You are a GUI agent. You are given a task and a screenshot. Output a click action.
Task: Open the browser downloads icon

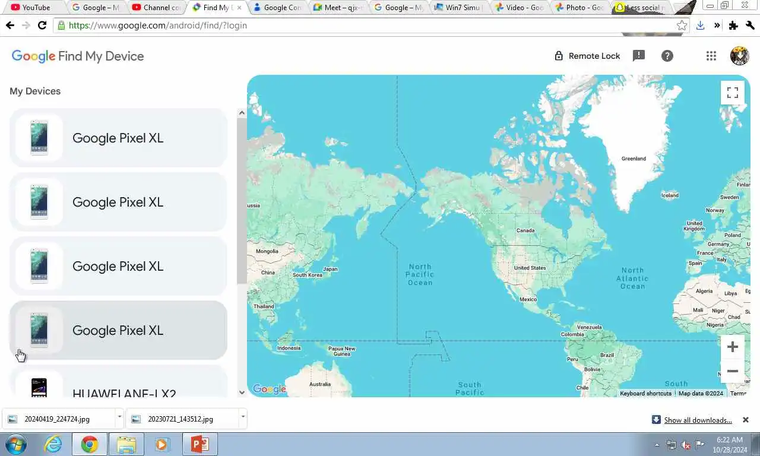point(700,26)
